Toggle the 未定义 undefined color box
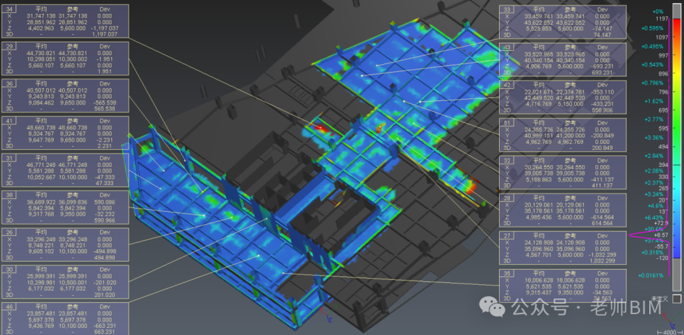The image size is (684, 335). [x=676, y=298]
